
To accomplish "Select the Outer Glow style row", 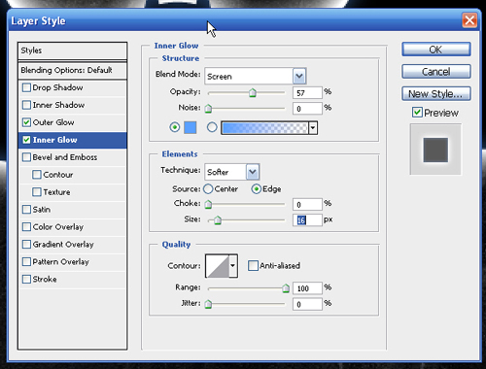I will (72, 122).
